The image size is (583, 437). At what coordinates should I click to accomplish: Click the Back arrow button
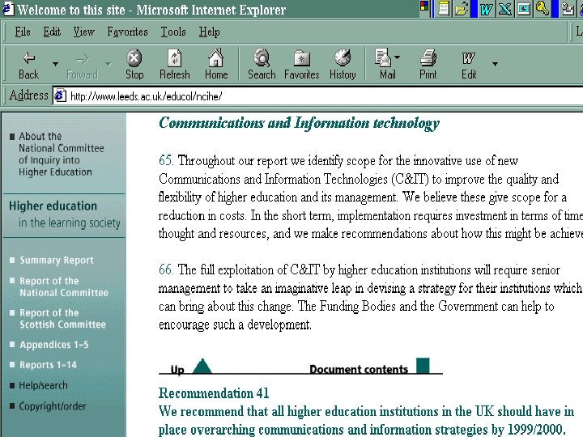(x=29, y=64)
